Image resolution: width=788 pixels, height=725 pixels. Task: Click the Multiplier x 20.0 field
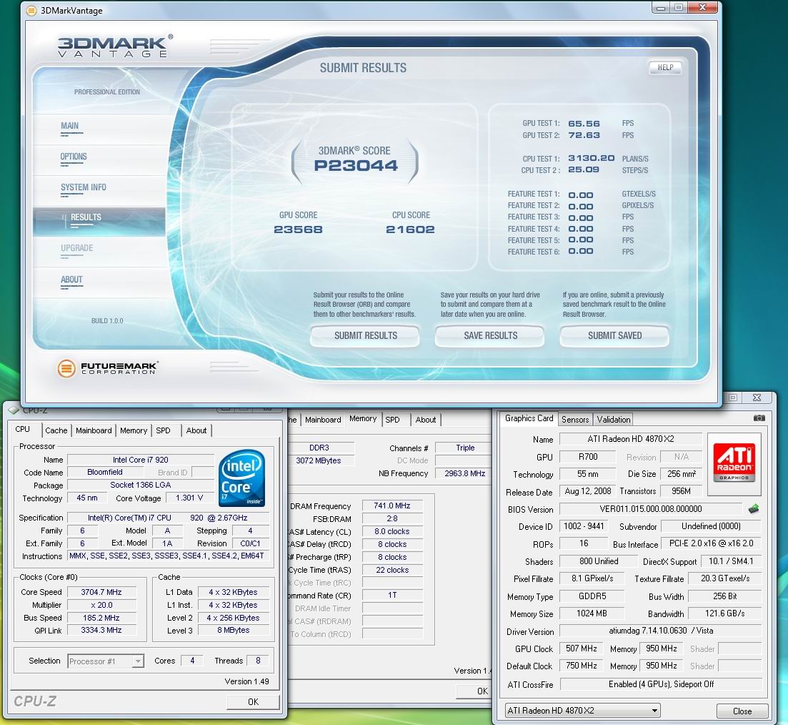tap(101, 605)
